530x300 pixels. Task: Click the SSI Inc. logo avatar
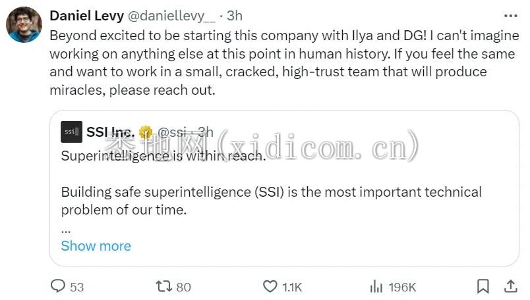click(71, 132)
